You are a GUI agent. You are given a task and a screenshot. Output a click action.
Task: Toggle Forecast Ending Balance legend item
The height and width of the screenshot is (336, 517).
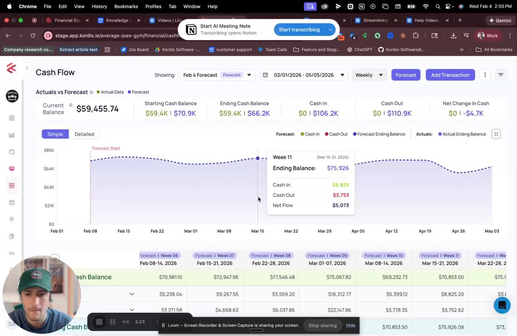coord(379,134)
